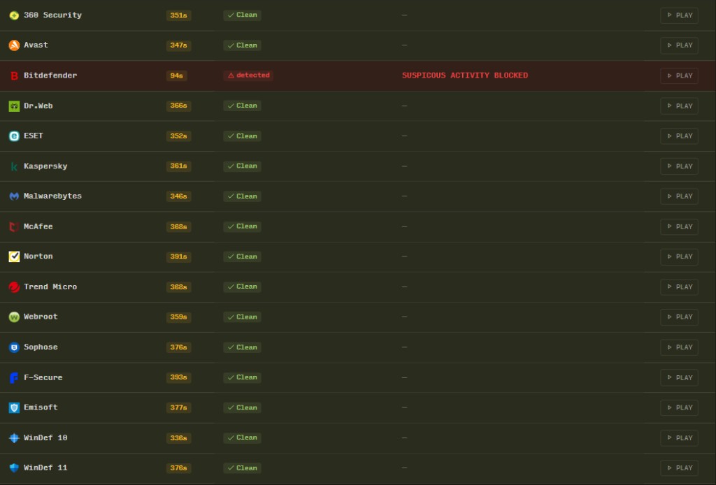Click the 94s duration badge
The height and width of the screenshot is (485, 716).
pos(177,75)
